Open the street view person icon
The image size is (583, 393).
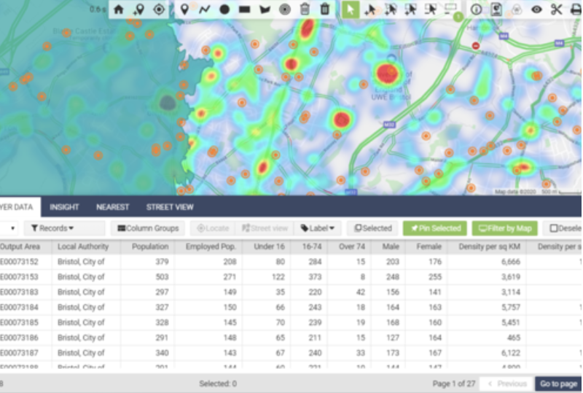[496, 9]
